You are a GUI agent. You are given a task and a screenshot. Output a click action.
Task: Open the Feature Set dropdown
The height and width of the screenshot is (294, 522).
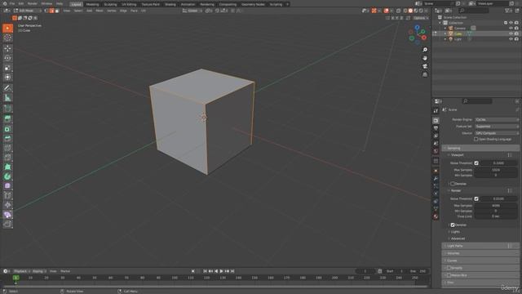pos(497,127)
